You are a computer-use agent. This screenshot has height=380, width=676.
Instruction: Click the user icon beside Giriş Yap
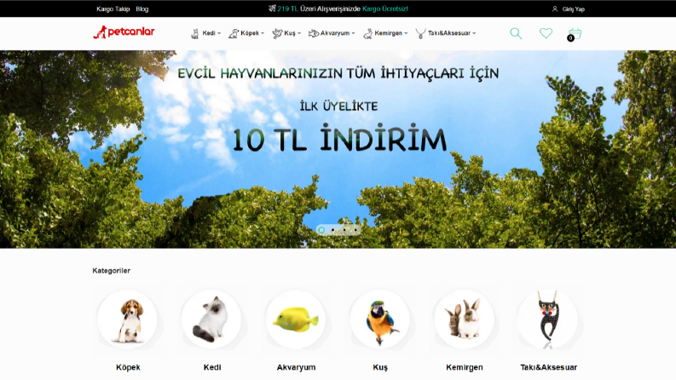click(555, 9)
